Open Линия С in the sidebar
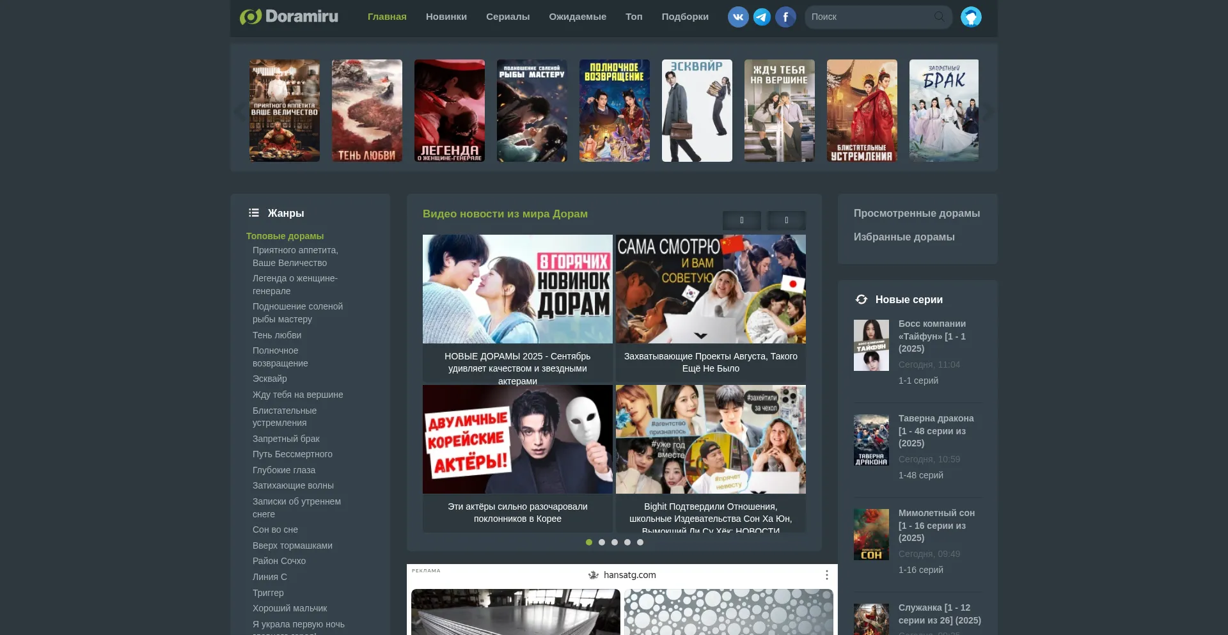The height and width of the screenshot is (635, 1228). pyautogui.click(x=269, y=577)
